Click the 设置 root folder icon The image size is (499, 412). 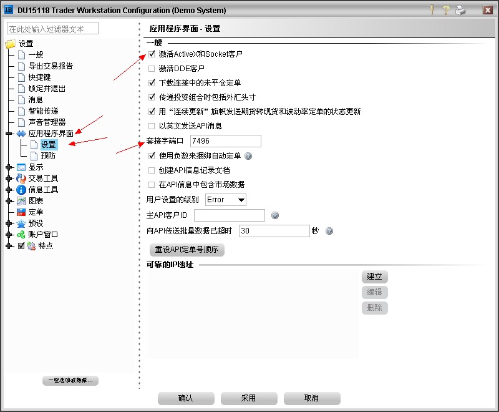(x=11, y=44)
